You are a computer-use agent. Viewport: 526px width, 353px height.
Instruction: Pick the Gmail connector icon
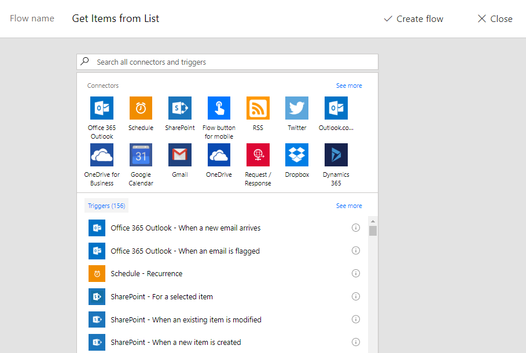point(179,155)
